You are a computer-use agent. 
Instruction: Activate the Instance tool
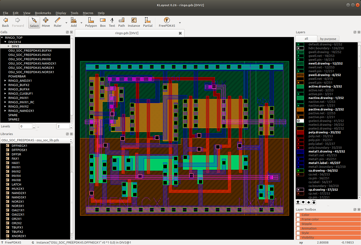click(x=134, y=22)
